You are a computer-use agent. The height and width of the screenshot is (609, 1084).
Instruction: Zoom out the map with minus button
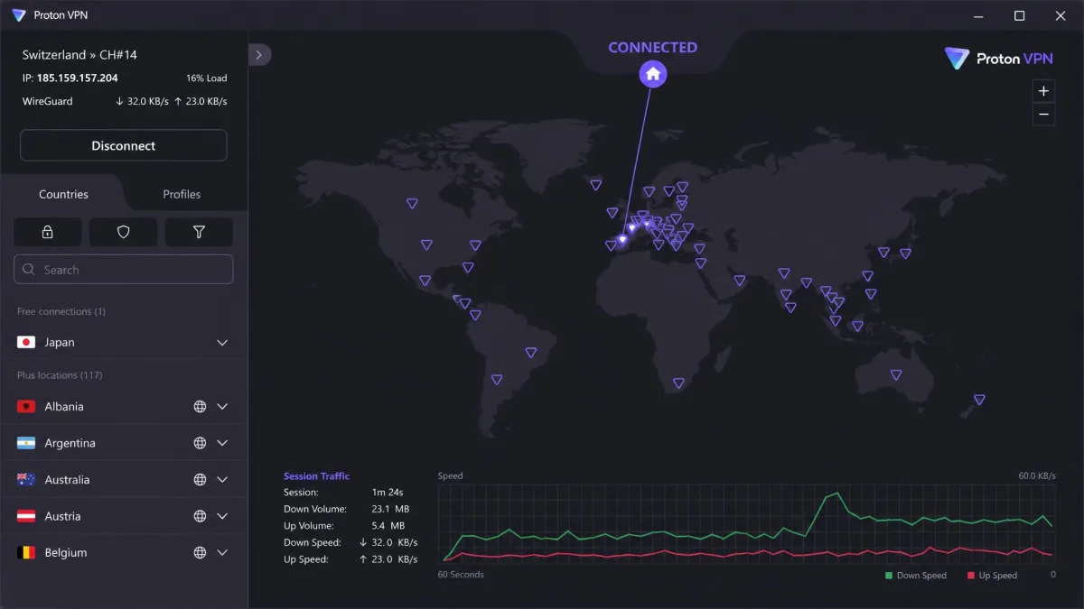point(1043,114)
